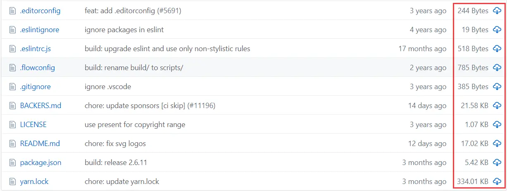This screenshot has height=191, width=507.
Task: Download LICENSE using its cloud icon
Action: coord(497,125)
